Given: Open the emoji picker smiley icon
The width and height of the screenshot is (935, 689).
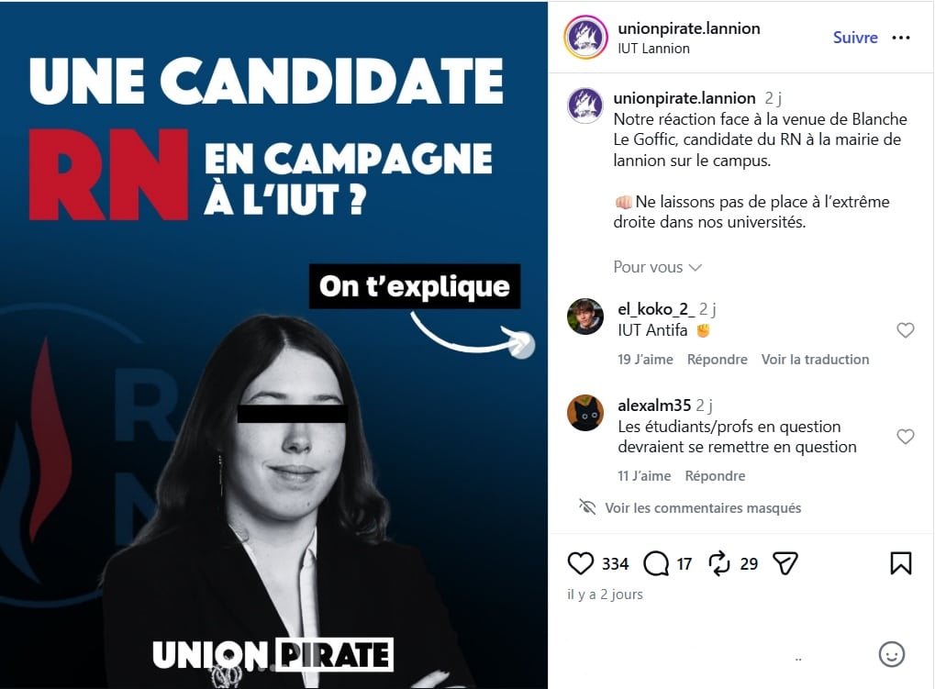Looking at the screenshot, I should [892, 654].
